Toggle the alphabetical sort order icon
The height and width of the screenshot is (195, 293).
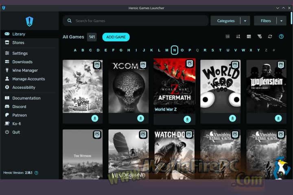click(238, 37)
